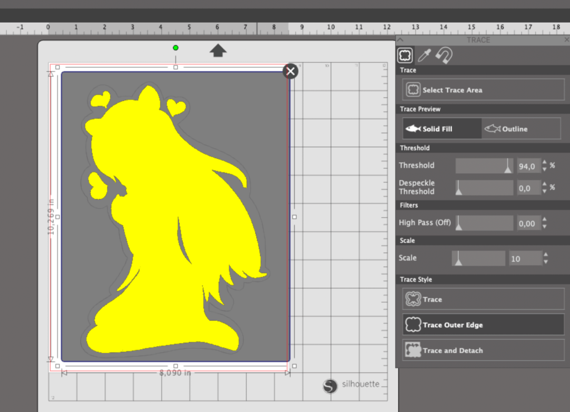
Task: Click the Select Trace Area button
Action: 483,90
